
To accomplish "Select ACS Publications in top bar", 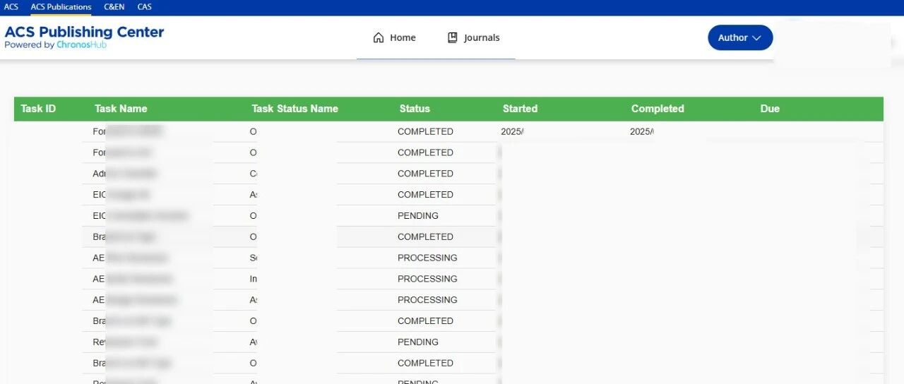I will pos(61,7).
